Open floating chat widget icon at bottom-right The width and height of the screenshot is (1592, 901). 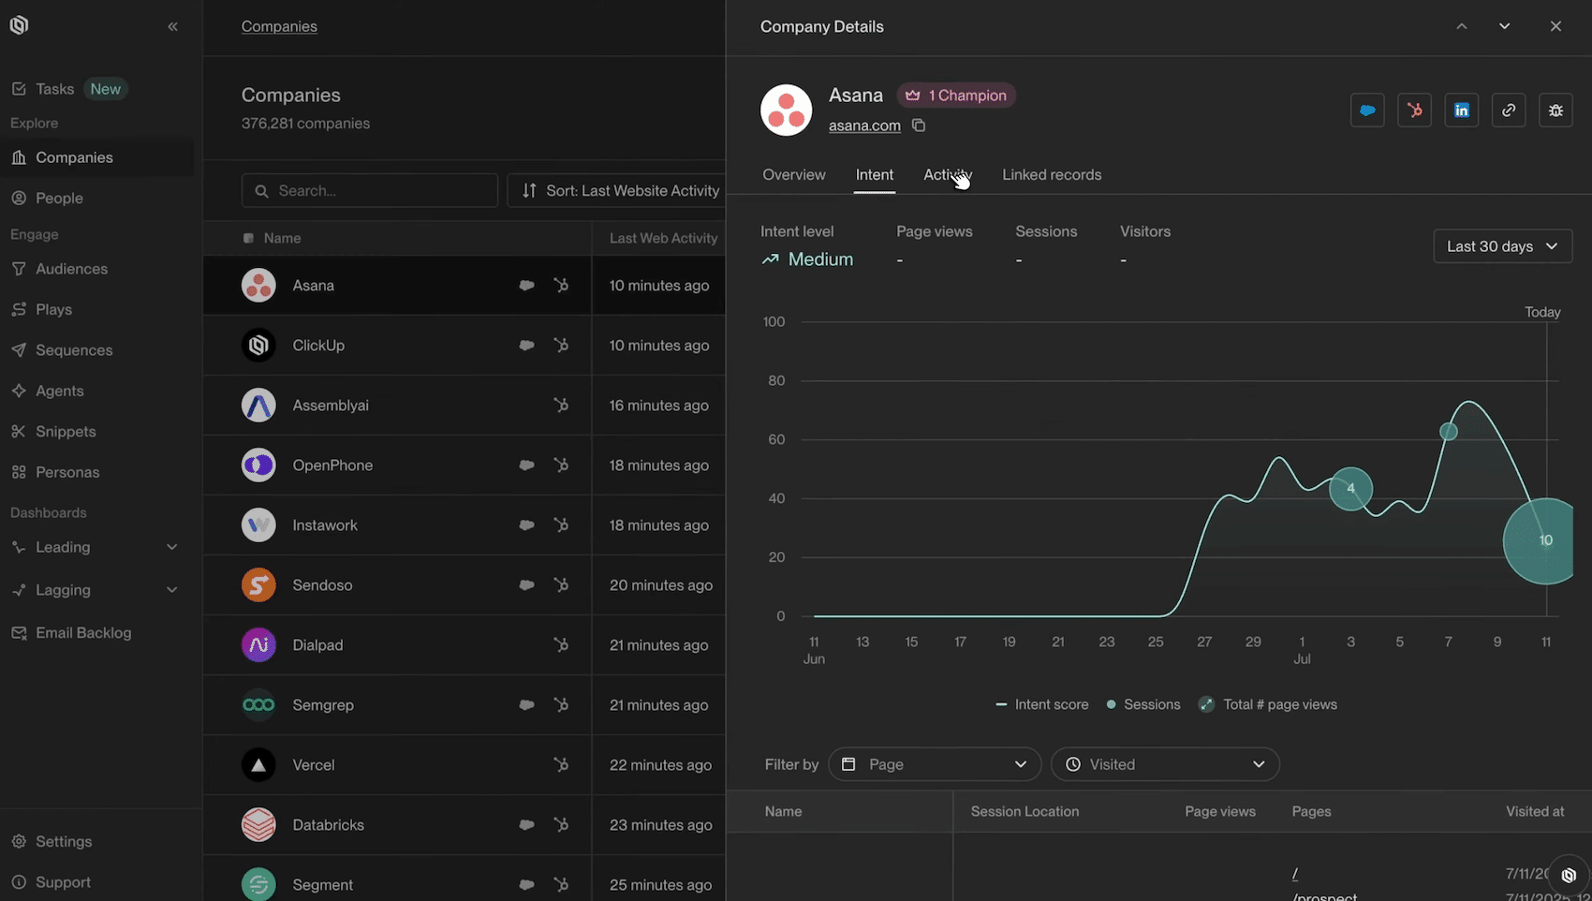(x=1569, y=876)
